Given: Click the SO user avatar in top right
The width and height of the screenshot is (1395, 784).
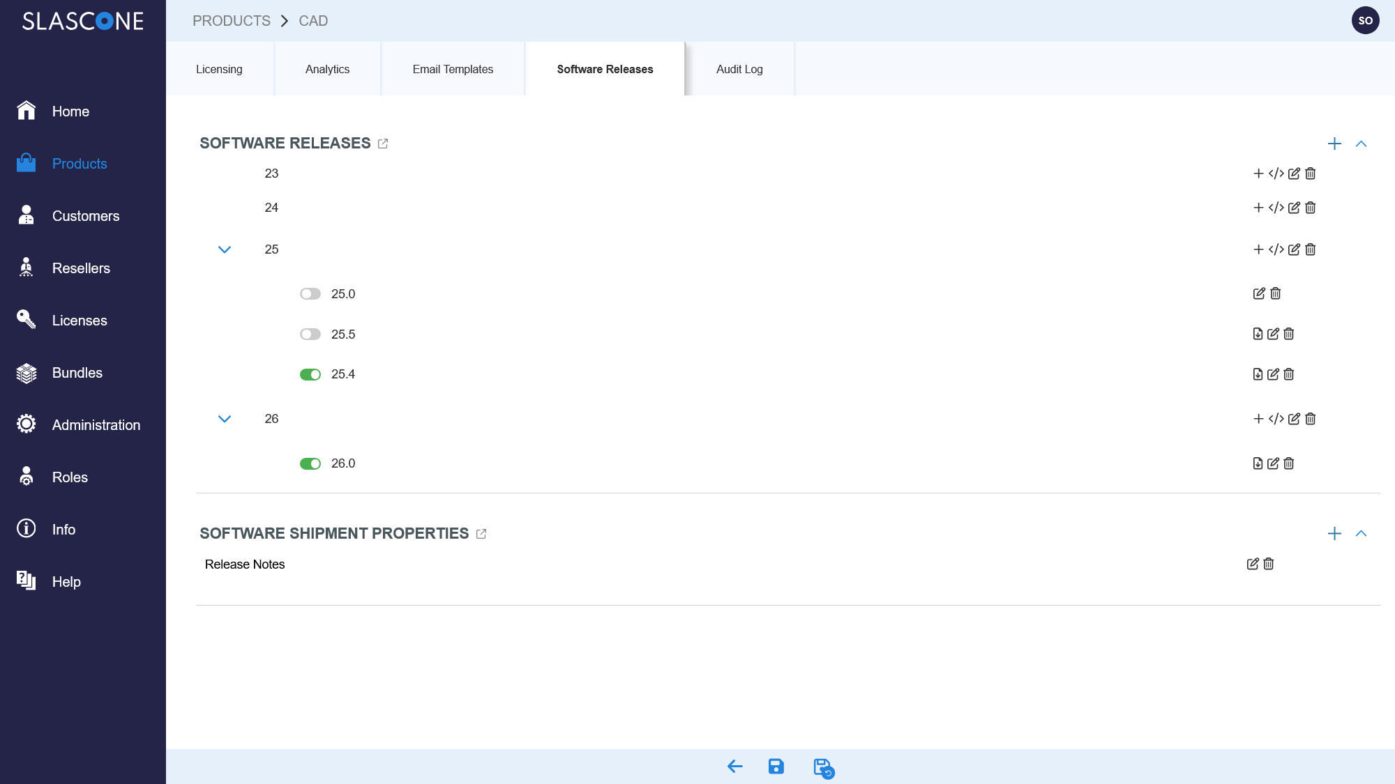Looking at the screenshot, I should point(1365,20).
